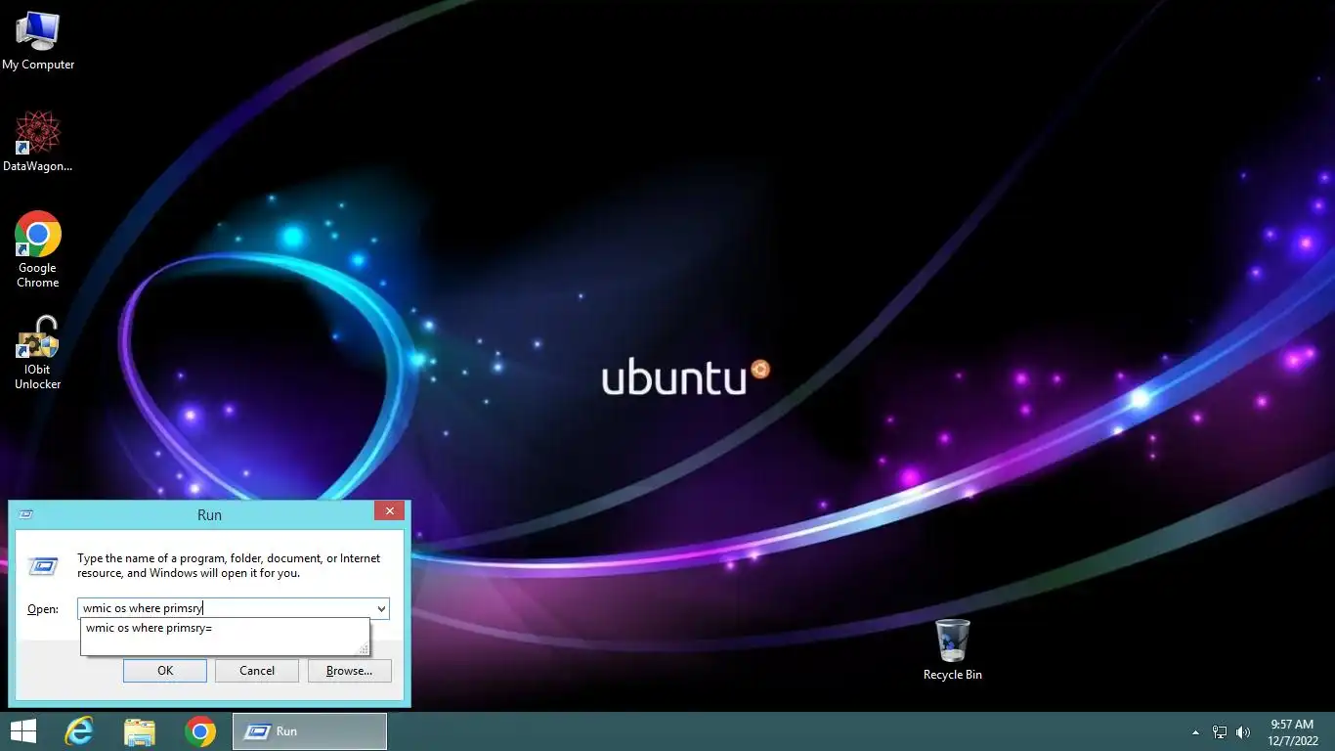
Task: Expand the Open field history dropdown arrow
Action: pyautogui.click(x=381, y=608)
